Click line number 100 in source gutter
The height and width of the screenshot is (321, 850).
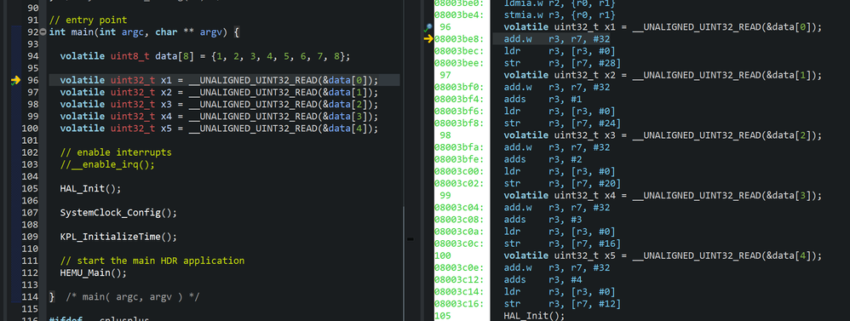(30, 129)
